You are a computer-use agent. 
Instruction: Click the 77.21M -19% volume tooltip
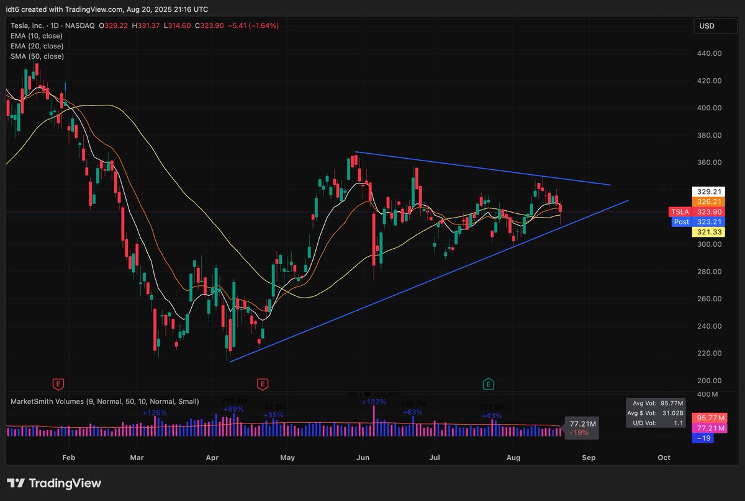click(582, 428)
